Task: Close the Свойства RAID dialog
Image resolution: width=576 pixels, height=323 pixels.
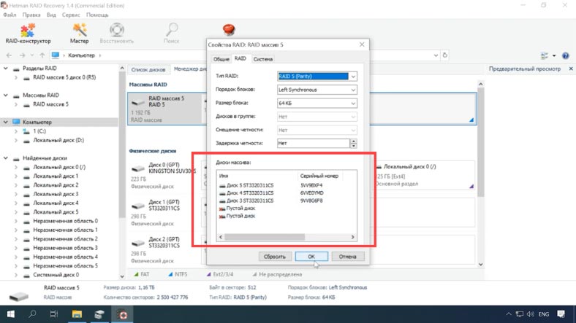Action: pyautogui.click(x=362, y=44)
